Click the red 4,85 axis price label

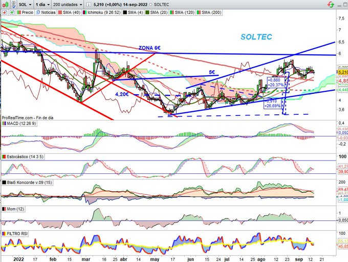click(x=343, y=80)
